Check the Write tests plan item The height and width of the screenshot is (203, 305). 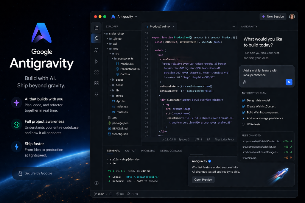click(x=243, y=124)
